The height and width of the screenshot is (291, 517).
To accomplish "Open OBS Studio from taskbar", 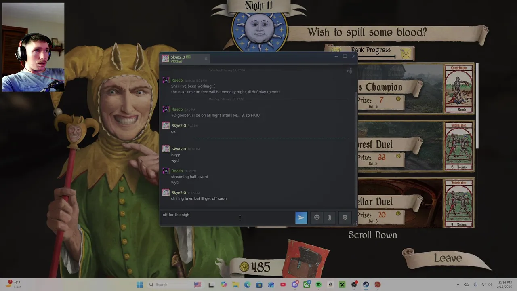I will pyautogui.click(x=354, y=285).
